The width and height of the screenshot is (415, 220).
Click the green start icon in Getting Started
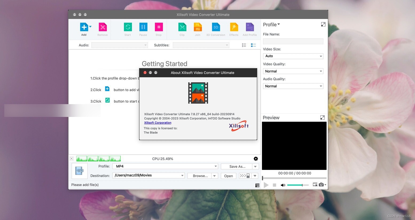point(107,100)
